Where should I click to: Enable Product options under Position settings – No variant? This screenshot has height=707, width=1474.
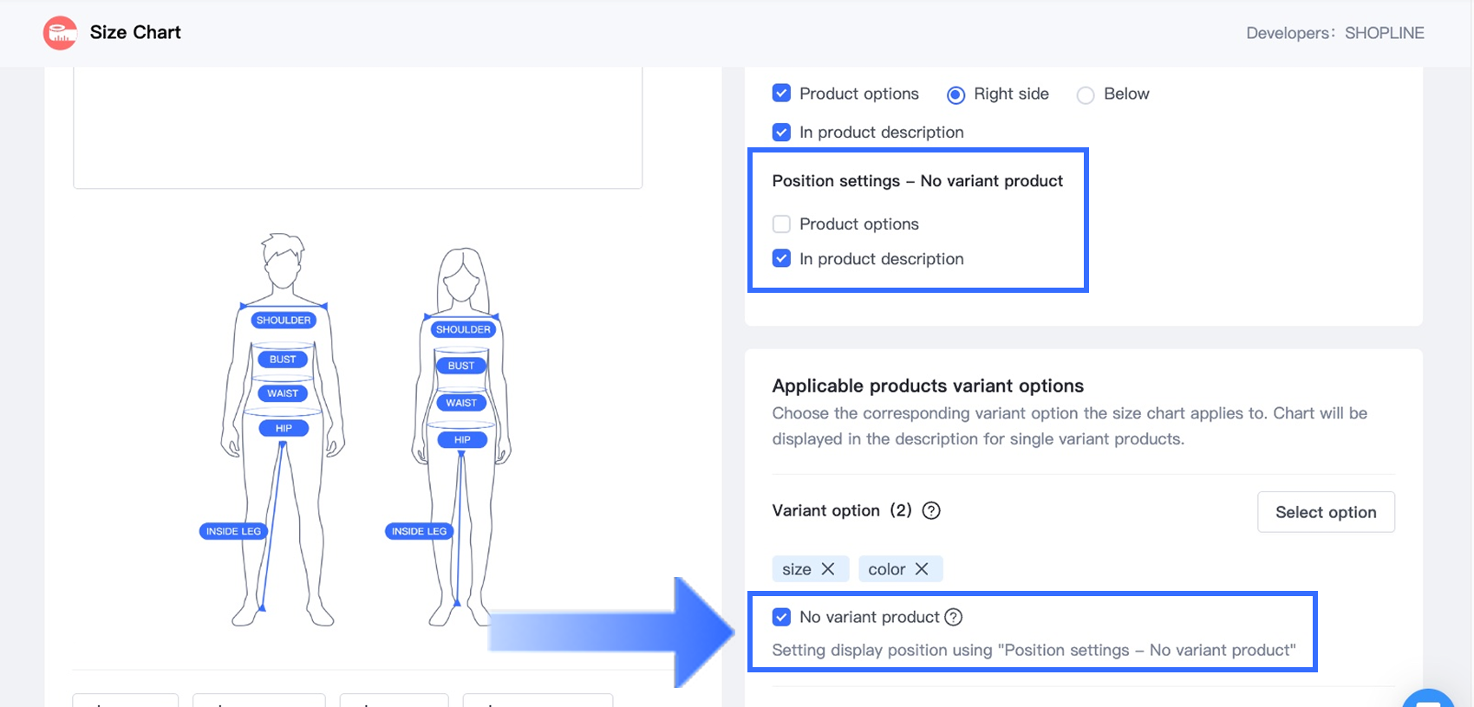[x=781, y=224]
